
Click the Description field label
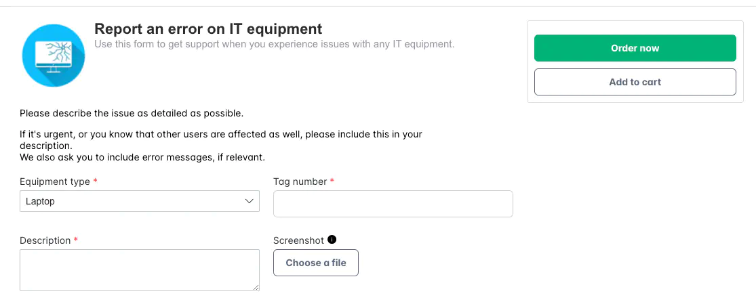click(45, 240)
